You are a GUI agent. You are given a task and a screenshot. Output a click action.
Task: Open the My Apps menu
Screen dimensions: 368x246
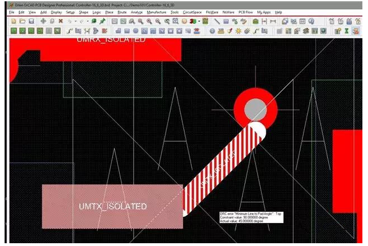point(264,12)
